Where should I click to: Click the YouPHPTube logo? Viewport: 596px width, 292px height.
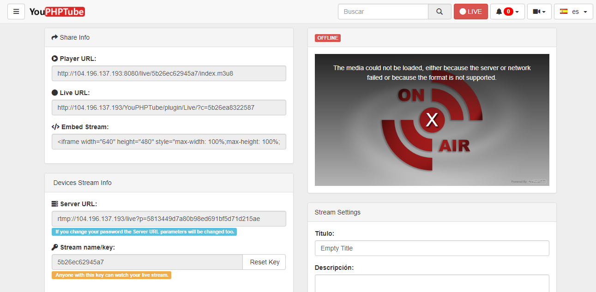(56, 12)
